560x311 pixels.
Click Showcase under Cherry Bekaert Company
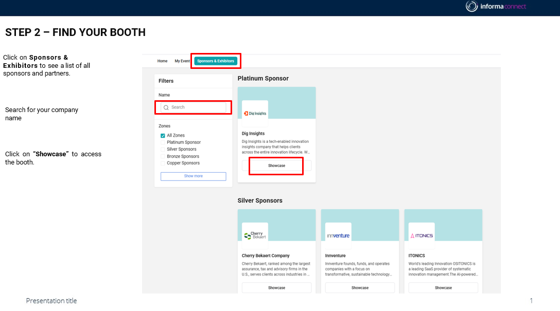pos(276,288)
